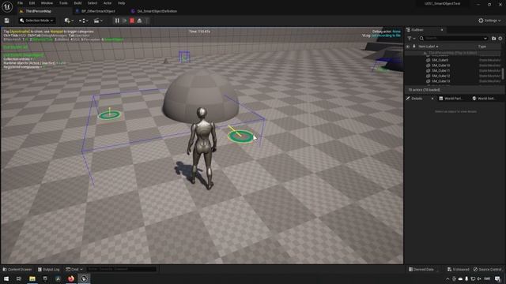This screenshot has width=506, height=284.
Task: Open the Select menu
Action: tap(93, 3)
